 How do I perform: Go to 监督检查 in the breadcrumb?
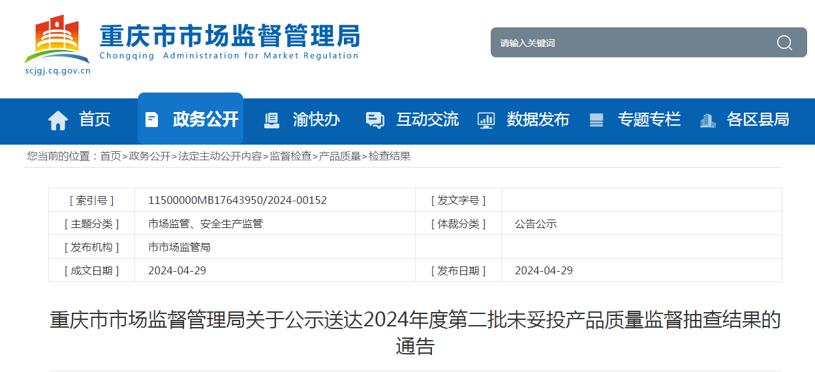tap(290, 156)
